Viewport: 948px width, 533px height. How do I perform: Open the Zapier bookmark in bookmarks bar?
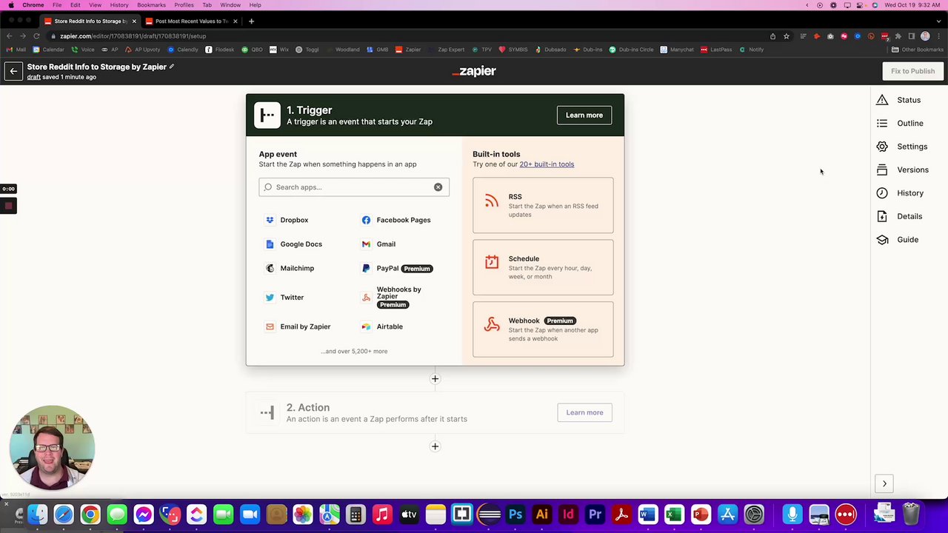coord(408,50)
